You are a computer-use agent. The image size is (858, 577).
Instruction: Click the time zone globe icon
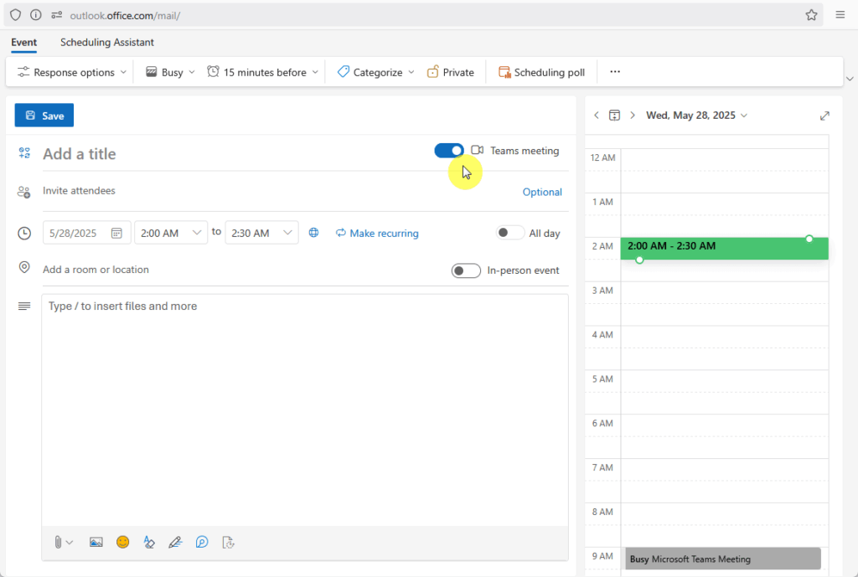tap(313, 233)
